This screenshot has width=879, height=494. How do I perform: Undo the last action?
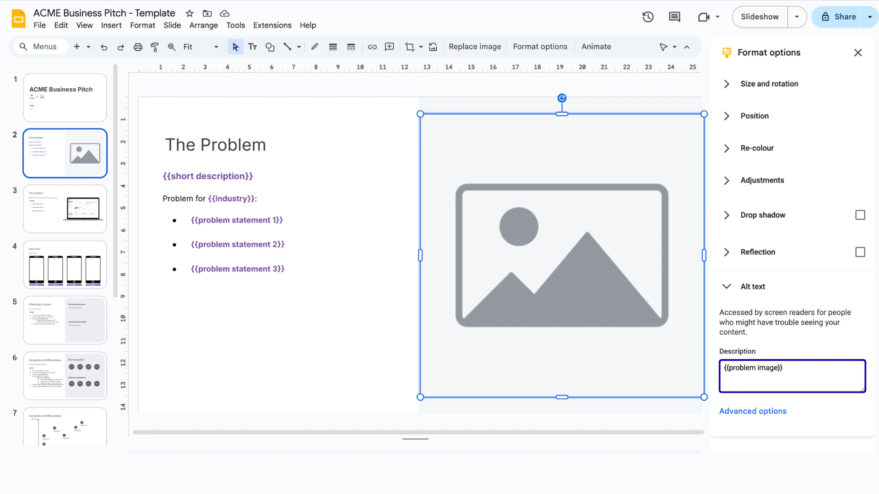pyautogui.click(x=104, y=47)
